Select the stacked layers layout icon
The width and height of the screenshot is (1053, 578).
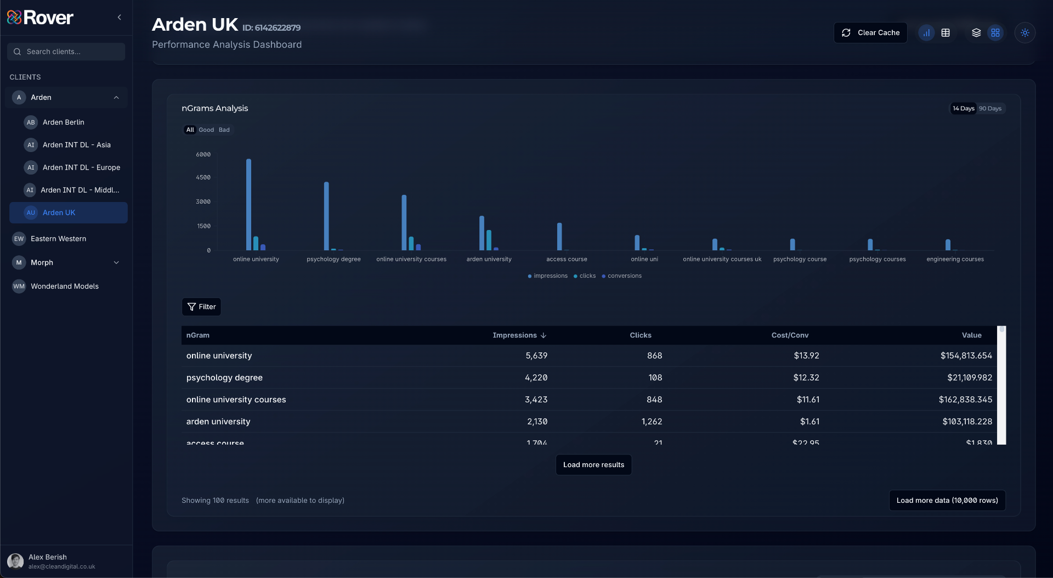click(x=976, y=33)
